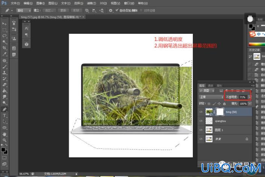
Task: Open the 路径 tool mode dropdown
Action: click(x=24, y=10)
